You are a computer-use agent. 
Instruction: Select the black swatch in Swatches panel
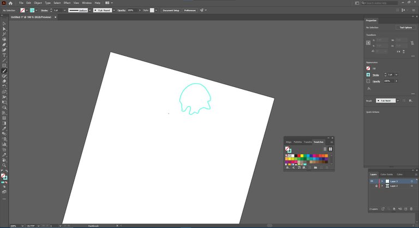[x=296, y=156]
